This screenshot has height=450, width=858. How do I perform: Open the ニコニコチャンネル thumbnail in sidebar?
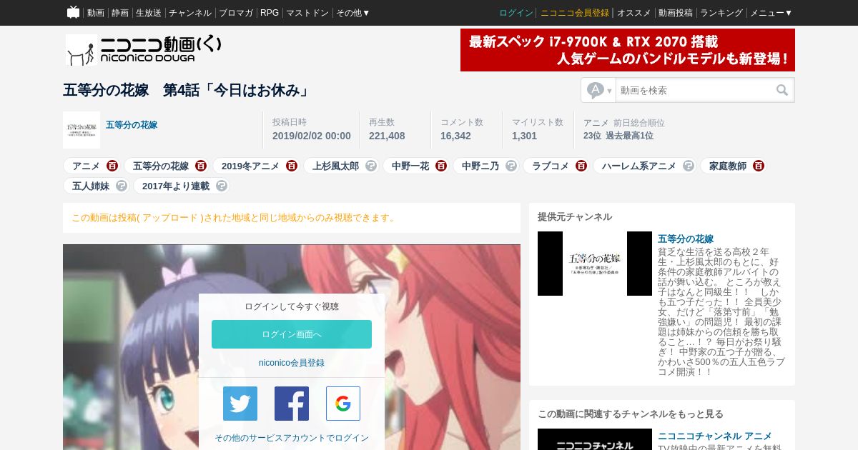point(595,439)
